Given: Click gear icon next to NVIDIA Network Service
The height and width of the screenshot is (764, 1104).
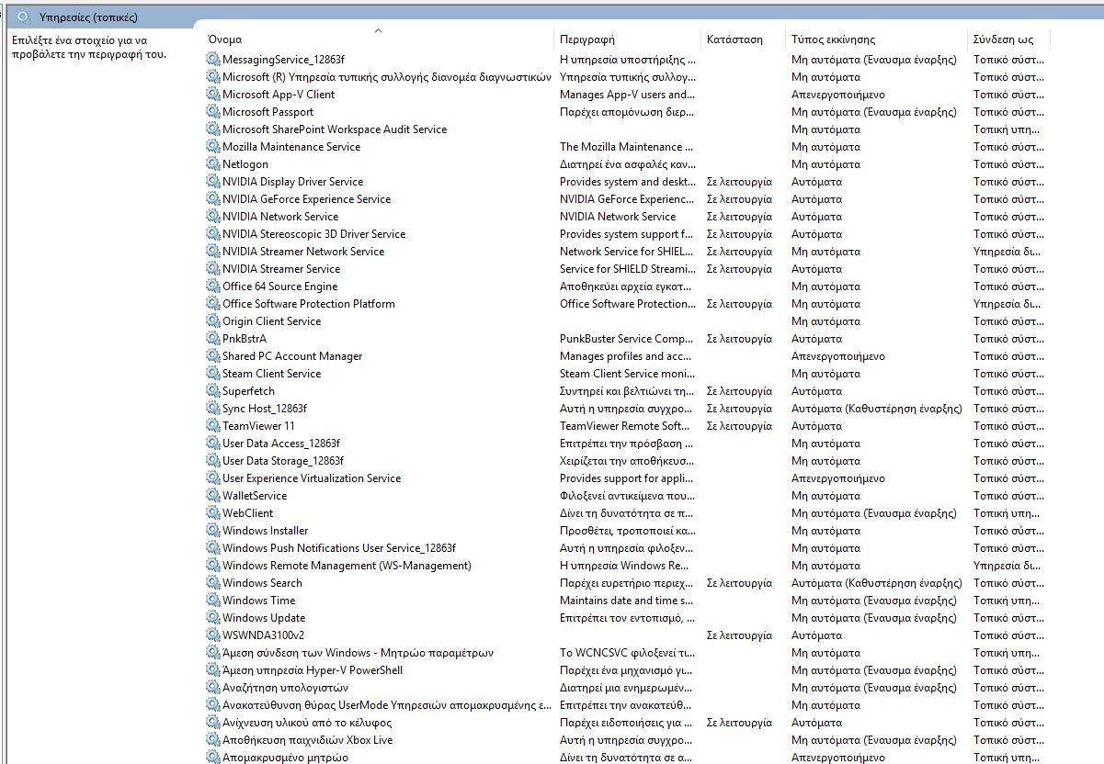Looking at the screenshot, I should pyautogui.click(x=213, y=217).
